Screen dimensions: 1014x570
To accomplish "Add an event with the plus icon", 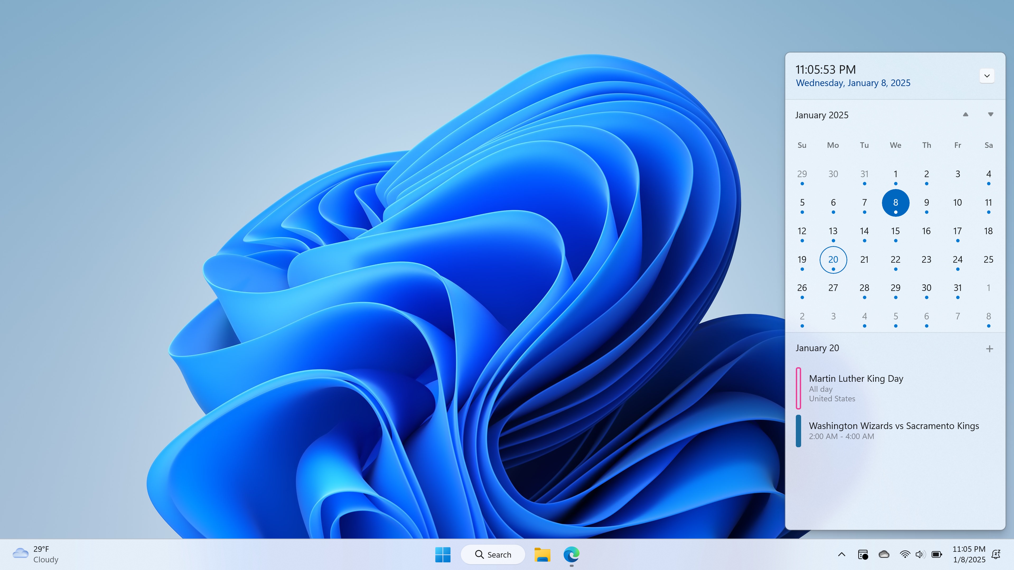I will (x=990, y=348).
